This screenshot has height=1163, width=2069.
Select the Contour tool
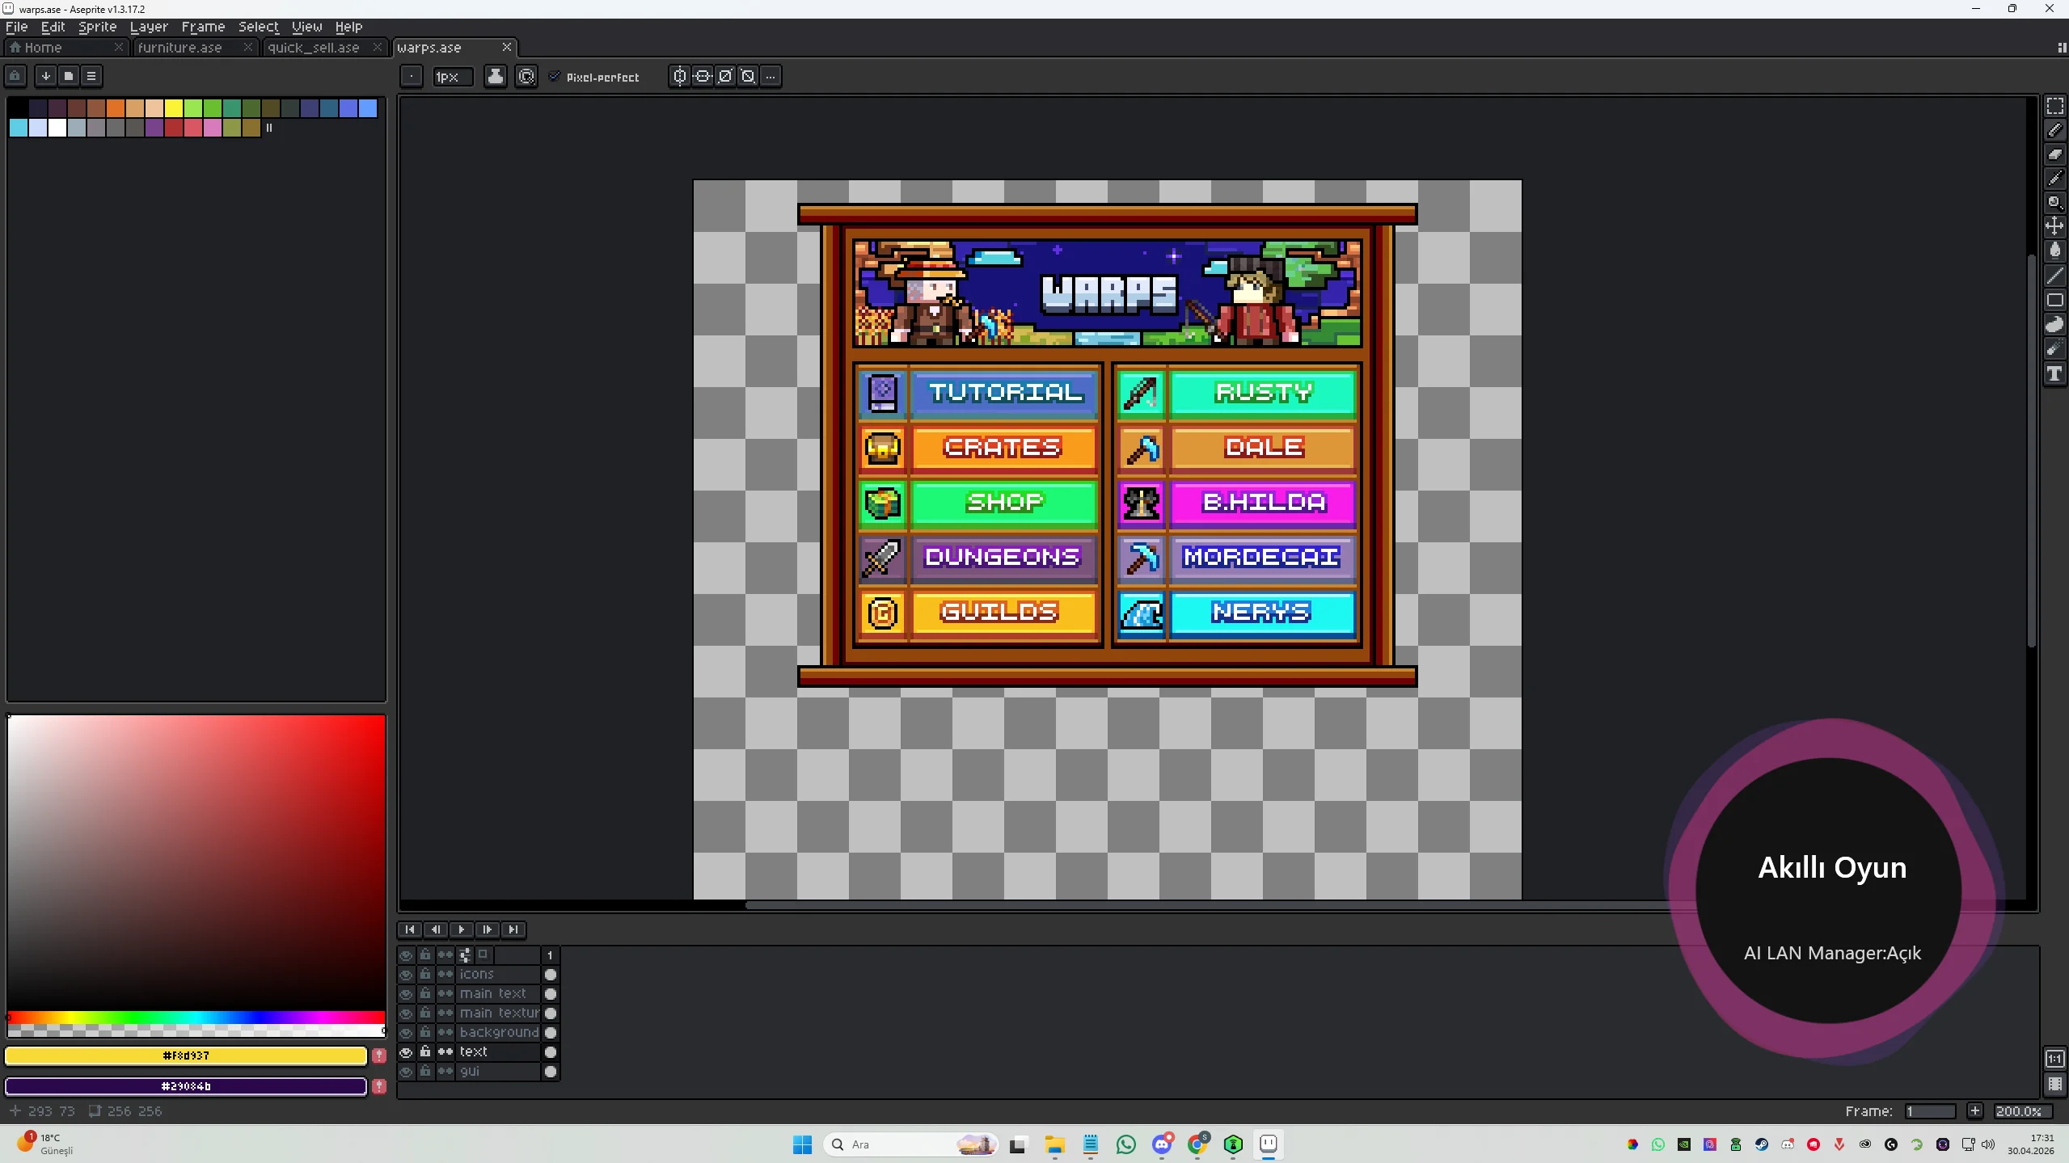pyautogui.click(x=2054, y=325)
